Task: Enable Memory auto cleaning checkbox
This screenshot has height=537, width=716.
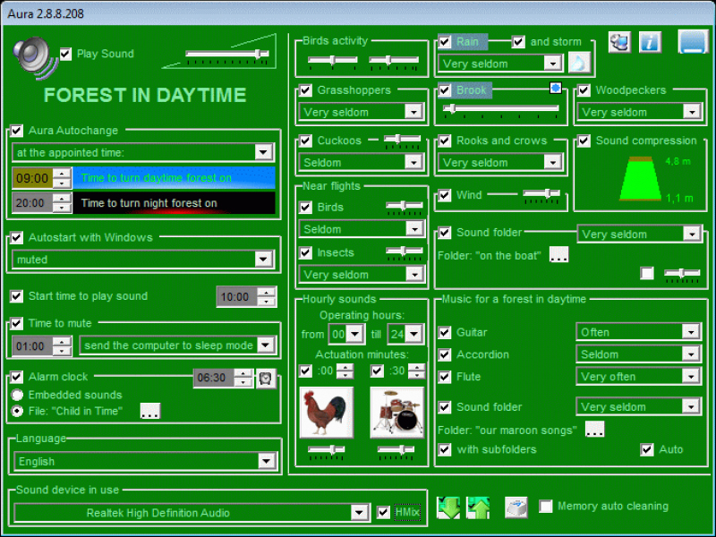Action: click(x=546, y=507)
